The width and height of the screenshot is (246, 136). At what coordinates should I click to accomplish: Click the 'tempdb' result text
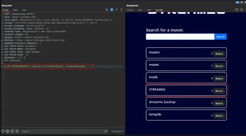click(x=155, y=115)
